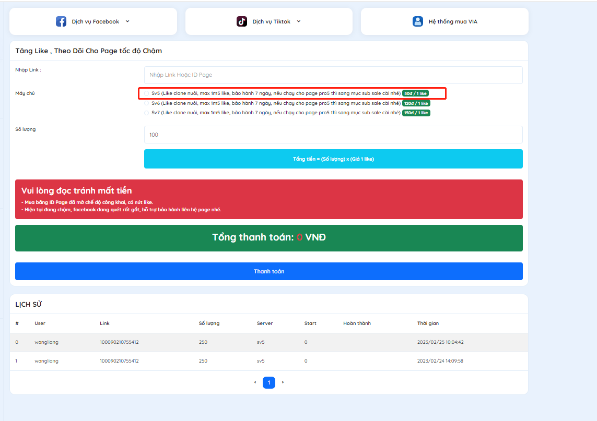Screen dimensions: 597x421
Task: Click the Vui lòng đọc tránh mất tiền warning
Action: 269,199
